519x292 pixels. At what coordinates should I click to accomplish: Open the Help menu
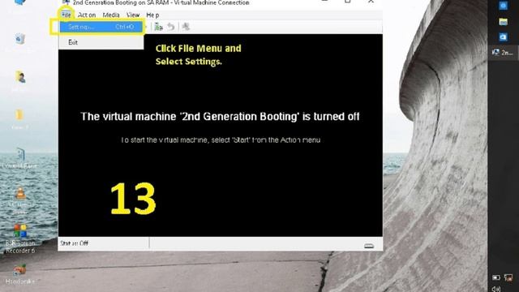coord(152,15)
